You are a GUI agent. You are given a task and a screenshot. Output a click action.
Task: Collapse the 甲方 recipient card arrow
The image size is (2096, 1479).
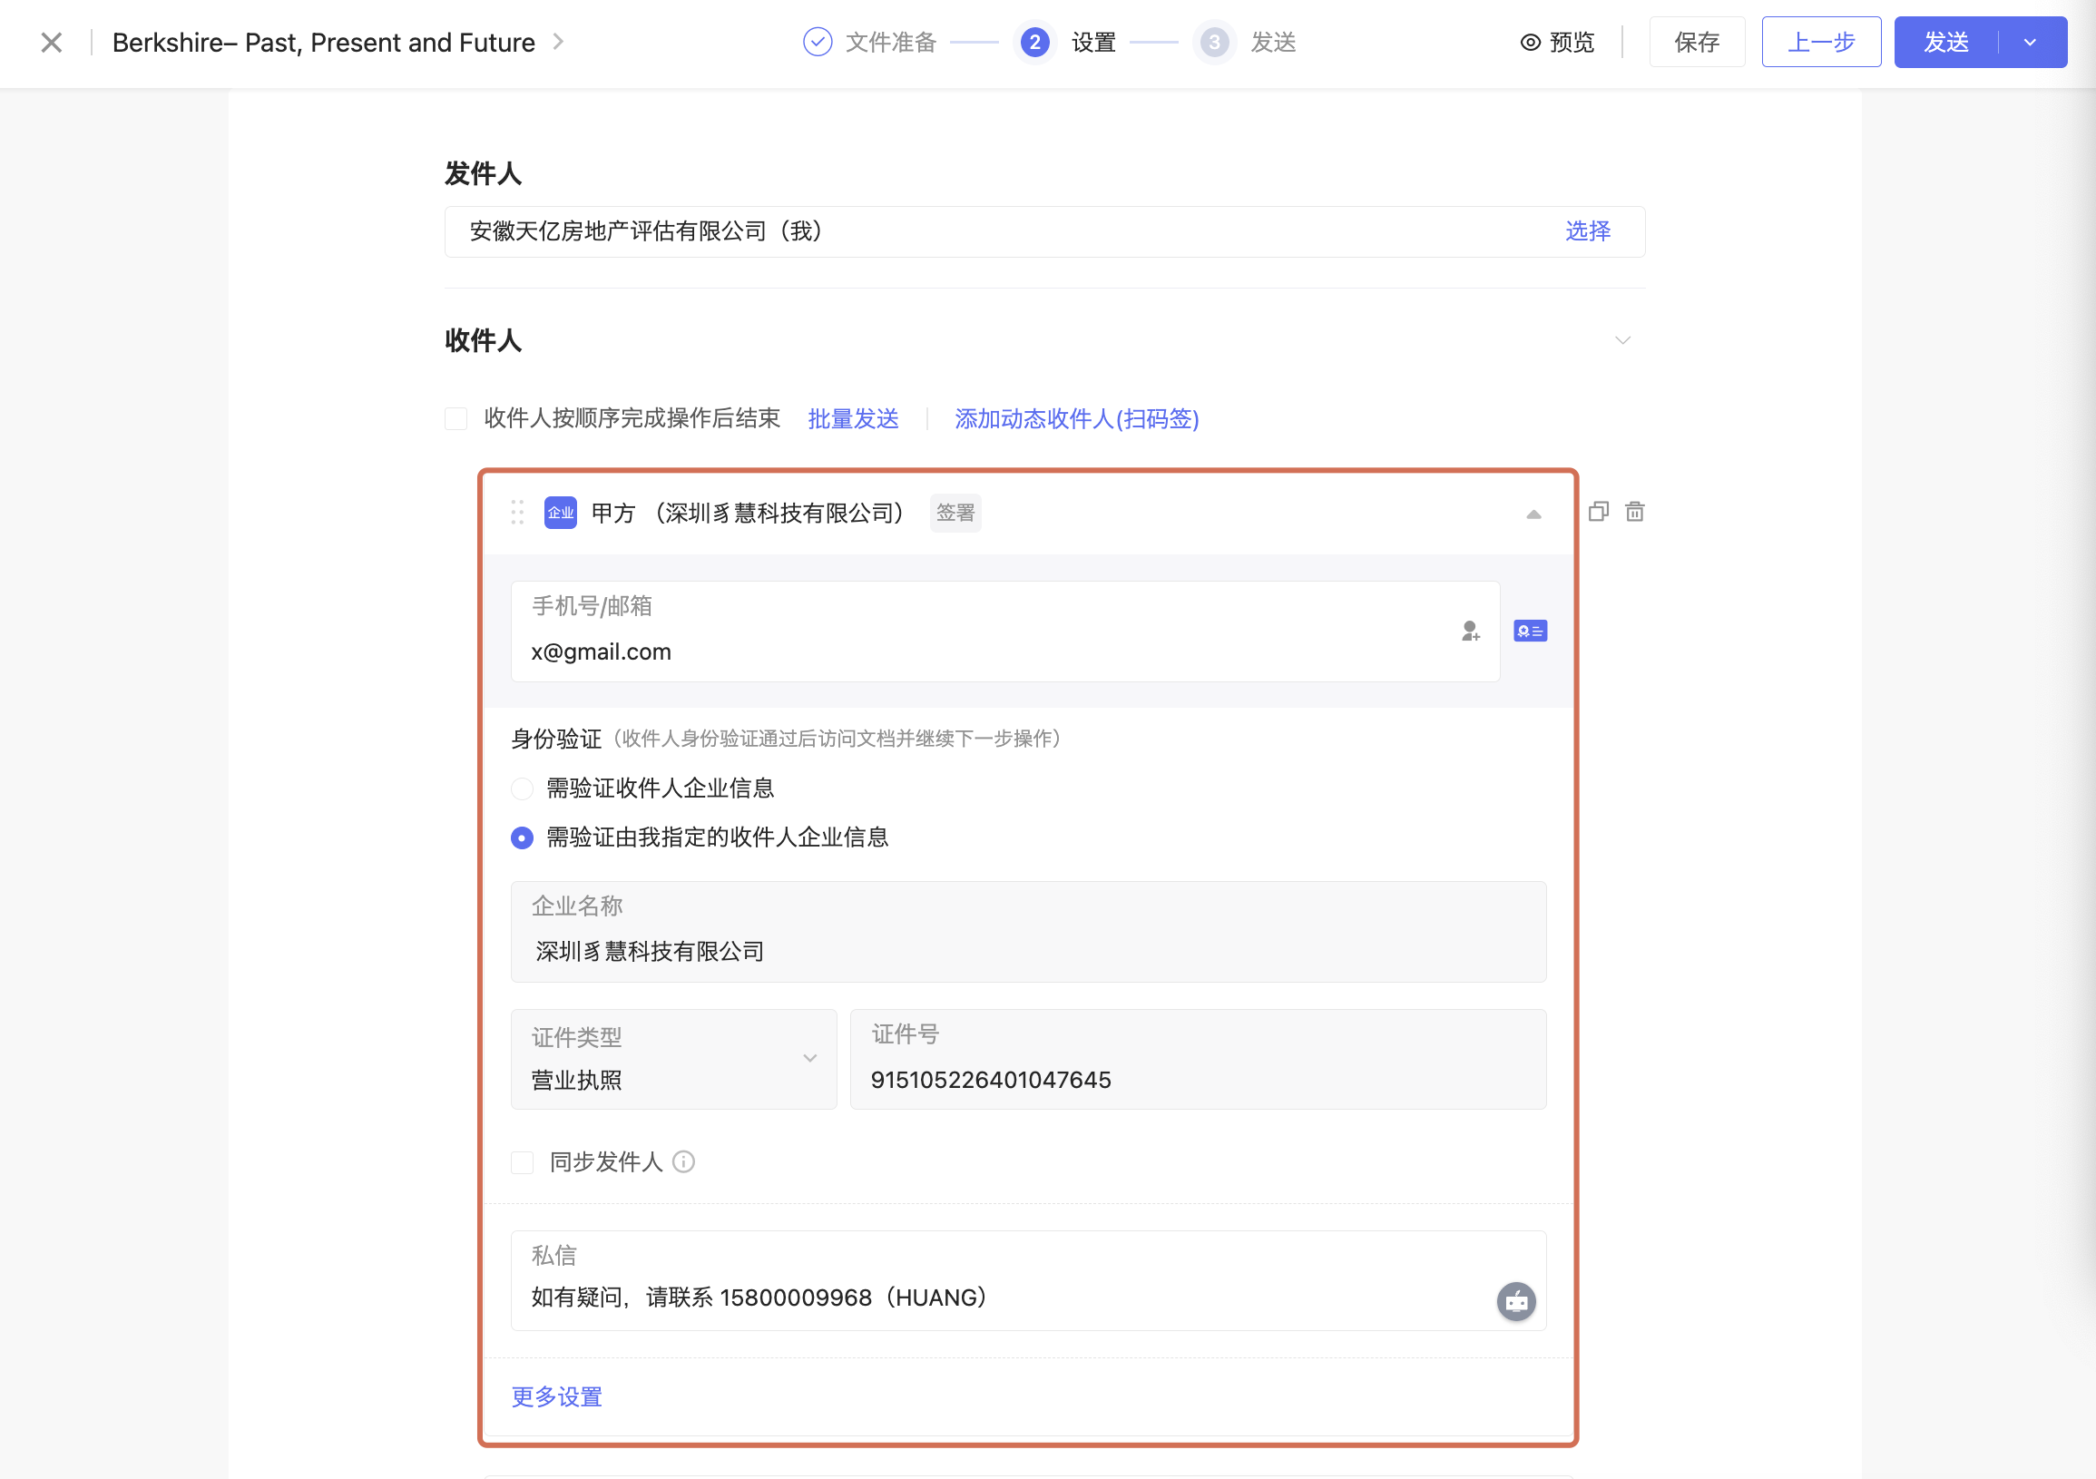[x=1533, y=514]
